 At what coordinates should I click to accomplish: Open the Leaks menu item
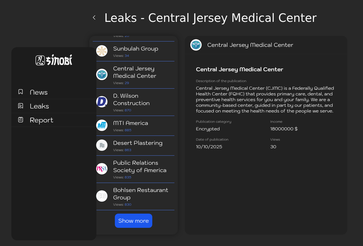[x=39, y=106]
